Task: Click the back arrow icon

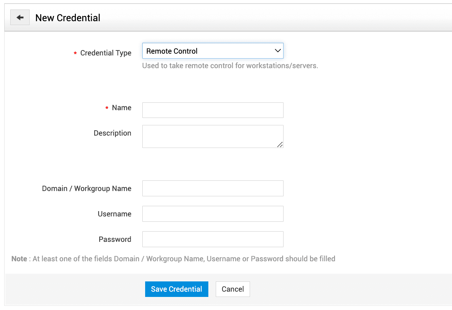Action: coord(20,18)
